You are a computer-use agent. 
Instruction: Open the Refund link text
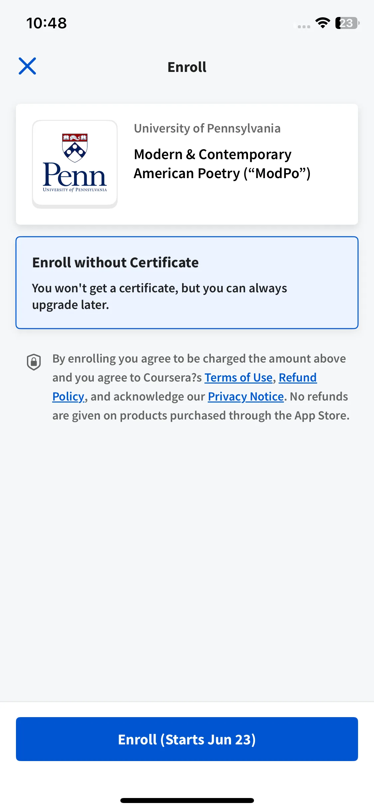(298, 378)
